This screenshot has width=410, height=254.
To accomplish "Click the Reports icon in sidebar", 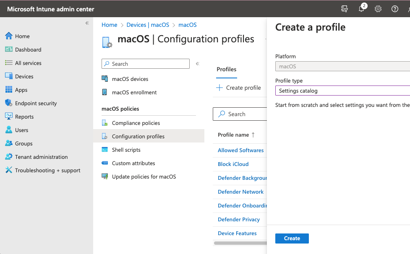I will point(9,117).
